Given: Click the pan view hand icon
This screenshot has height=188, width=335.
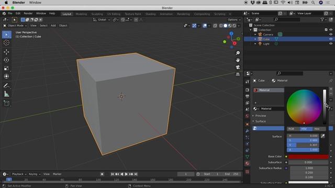Looking at the screenshot, I should click(x=238, y=60).
